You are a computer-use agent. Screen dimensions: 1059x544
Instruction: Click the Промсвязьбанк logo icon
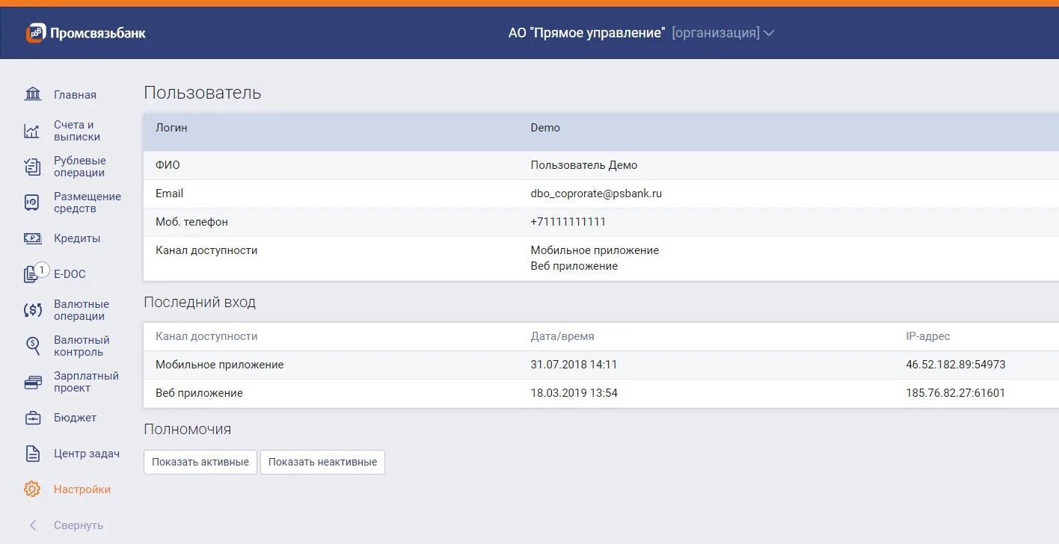(36, 33)
